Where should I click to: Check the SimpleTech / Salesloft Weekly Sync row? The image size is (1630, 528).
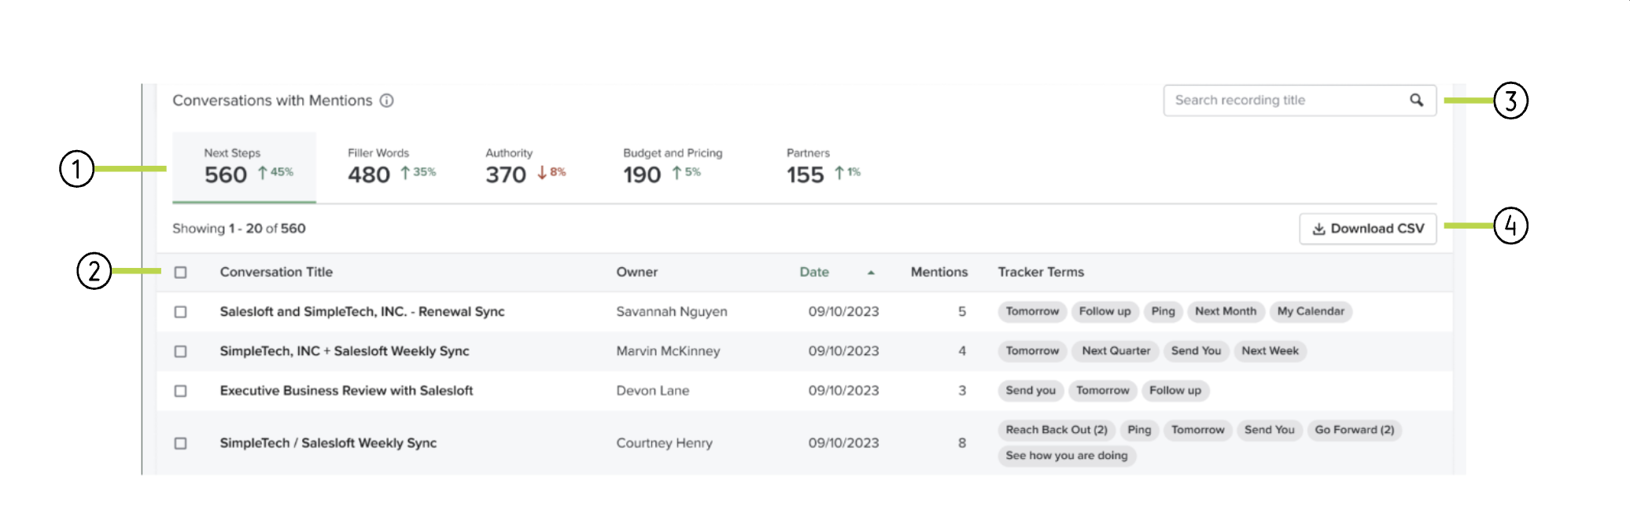[x=181, y=443]
